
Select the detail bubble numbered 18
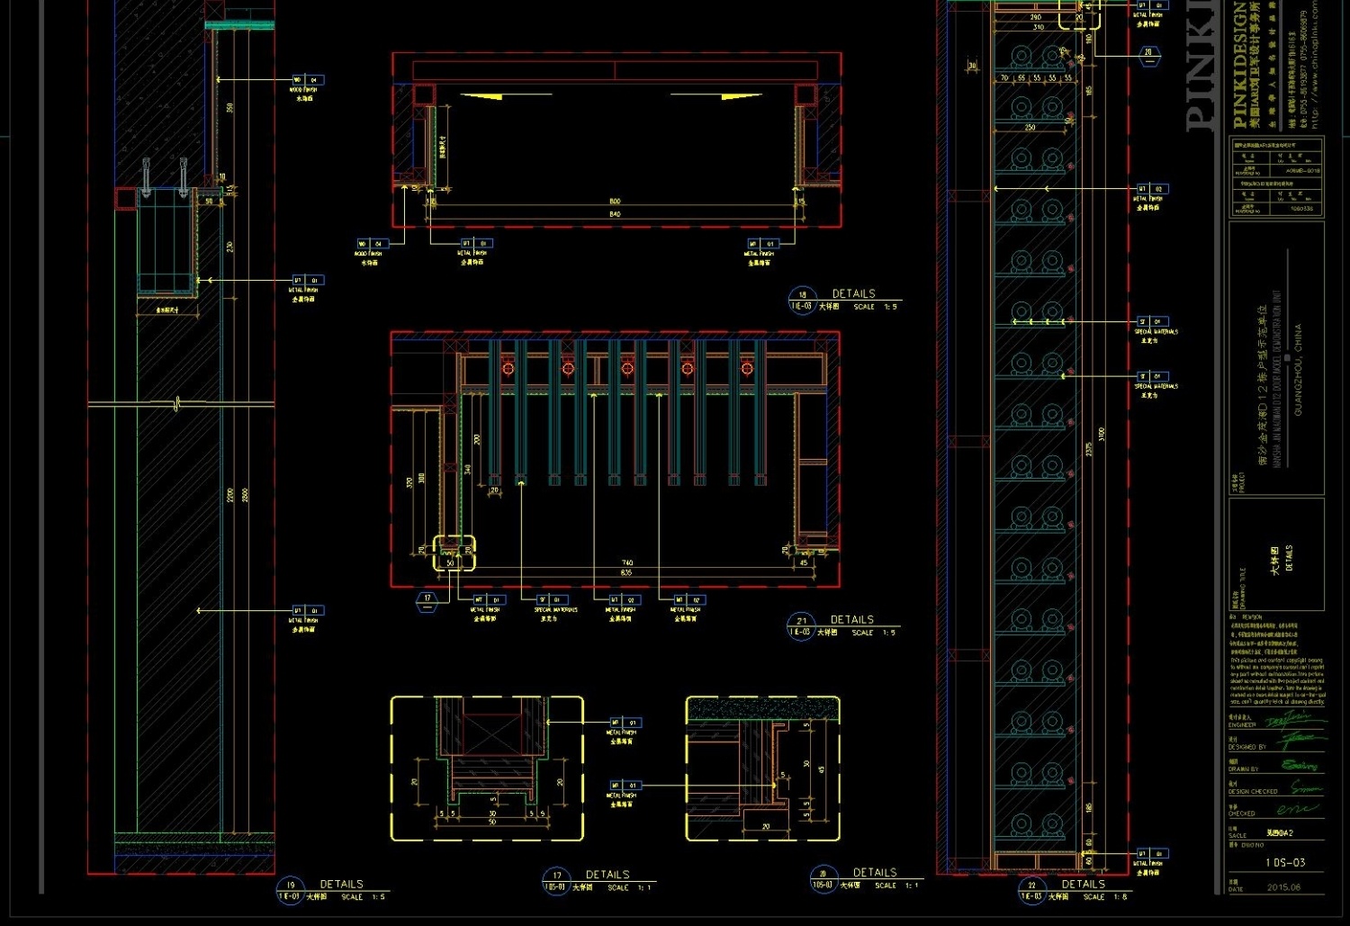pos(802,300)
